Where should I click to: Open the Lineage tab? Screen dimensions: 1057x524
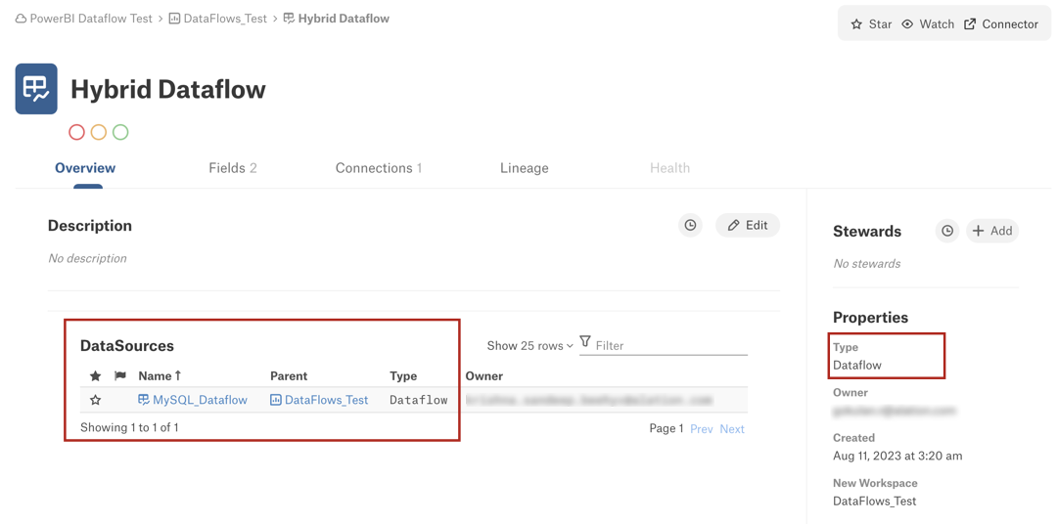coord(525,168)
